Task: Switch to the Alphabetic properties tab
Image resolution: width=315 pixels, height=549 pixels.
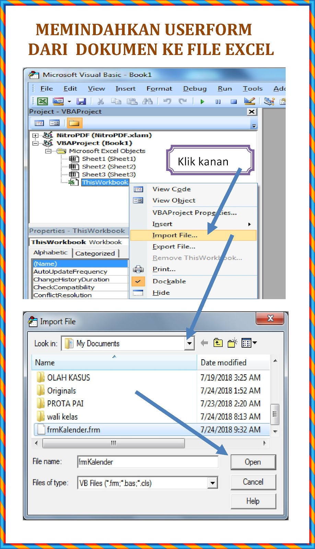Action: (x=51, y=253)
